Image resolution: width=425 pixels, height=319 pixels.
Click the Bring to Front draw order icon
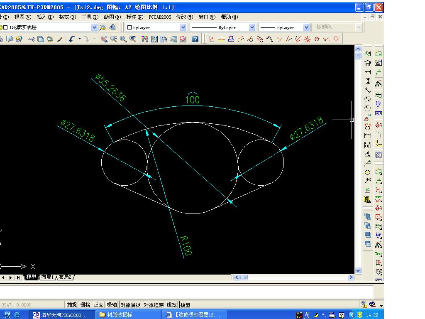click(x=368, y=216)
